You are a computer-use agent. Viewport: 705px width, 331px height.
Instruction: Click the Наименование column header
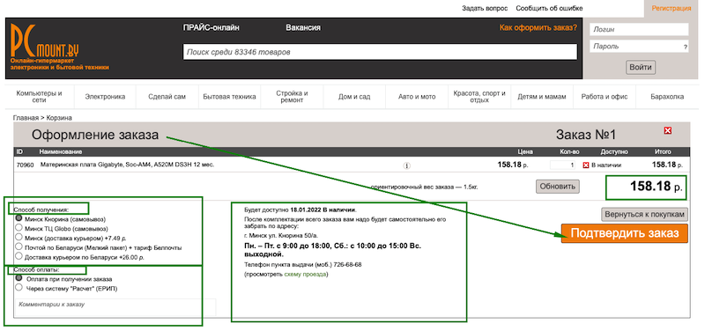pyautogui.click(x=61, y=151)
